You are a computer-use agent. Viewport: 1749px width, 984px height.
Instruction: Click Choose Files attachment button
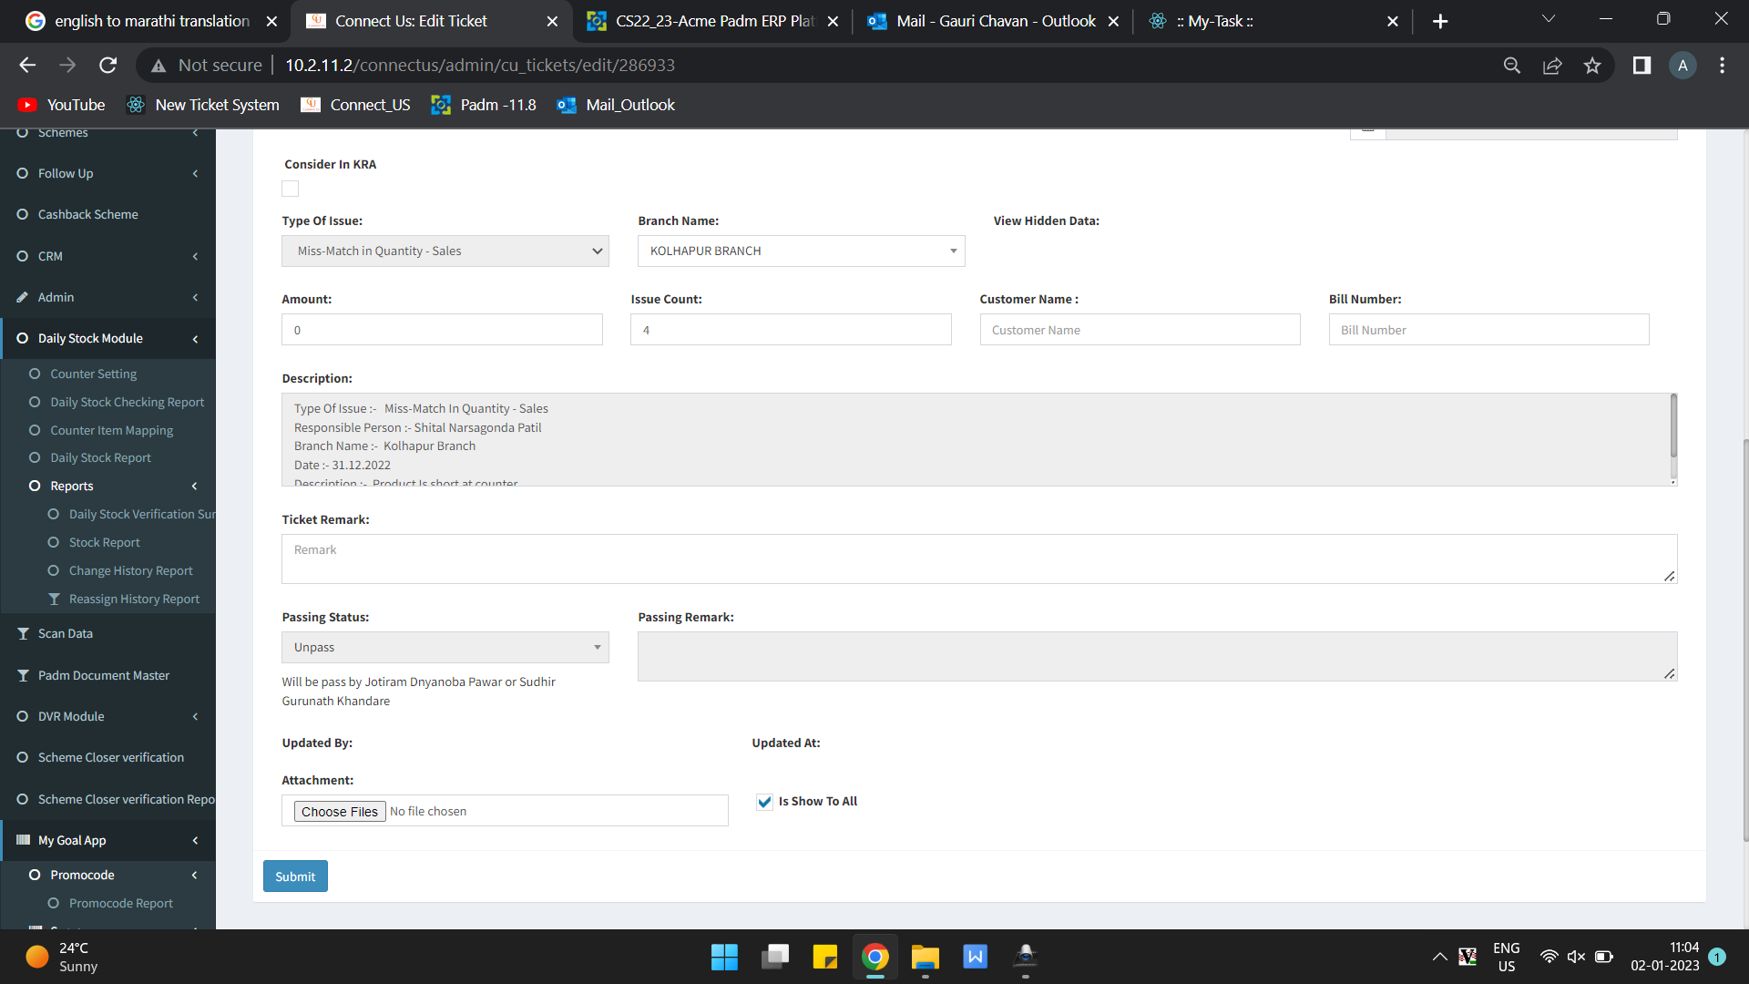click(x=339, y=811)
